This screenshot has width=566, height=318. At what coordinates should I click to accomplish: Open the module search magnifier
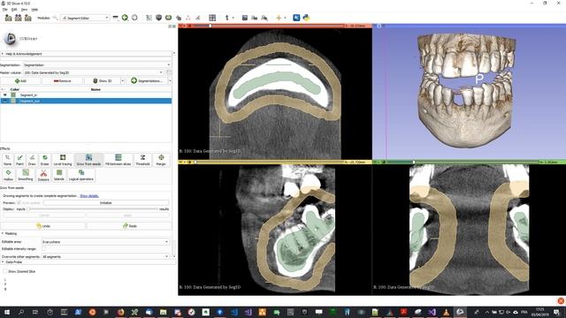[x=55, y=18]
